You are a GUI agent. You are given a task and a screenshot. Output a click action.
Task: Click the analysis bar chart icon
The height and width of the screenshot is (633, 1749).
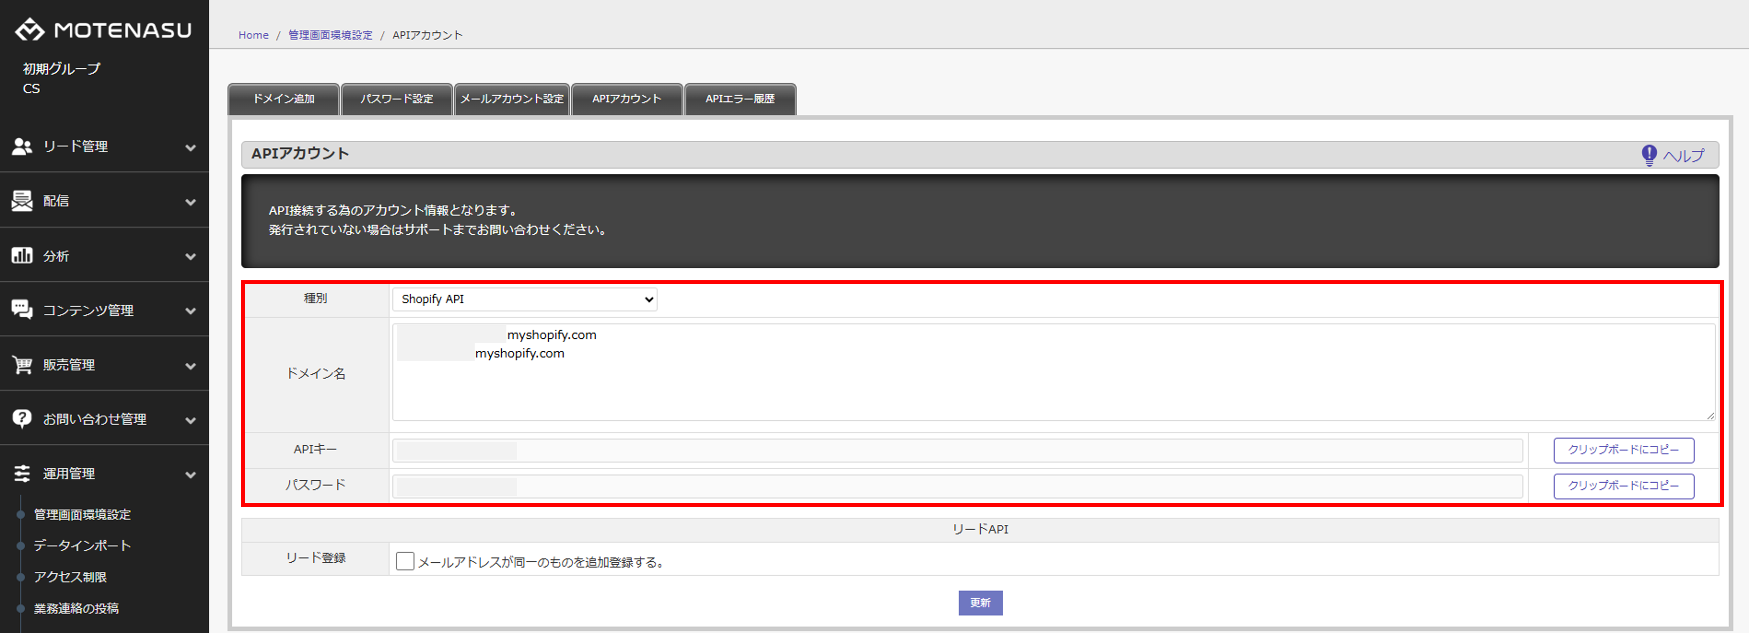coord(22,255)
